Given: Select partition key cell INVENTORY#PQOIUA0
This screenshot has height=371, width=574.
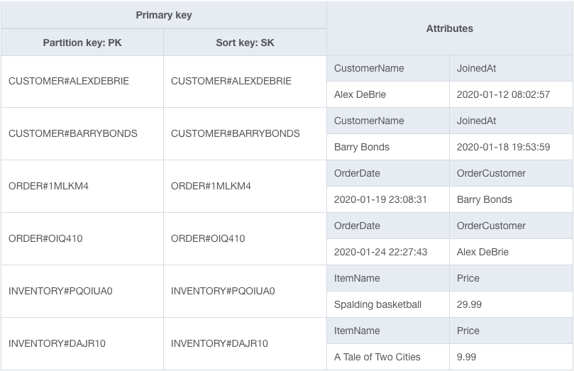Looking at the screenshot, I should [60, 291].
